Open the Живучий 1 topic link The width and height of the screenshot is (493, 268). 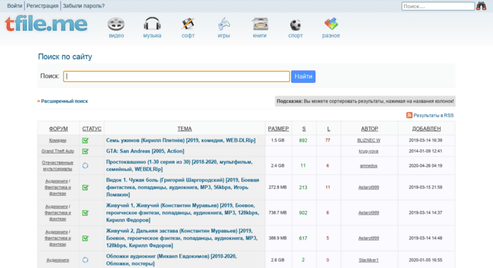coord(183,213)
